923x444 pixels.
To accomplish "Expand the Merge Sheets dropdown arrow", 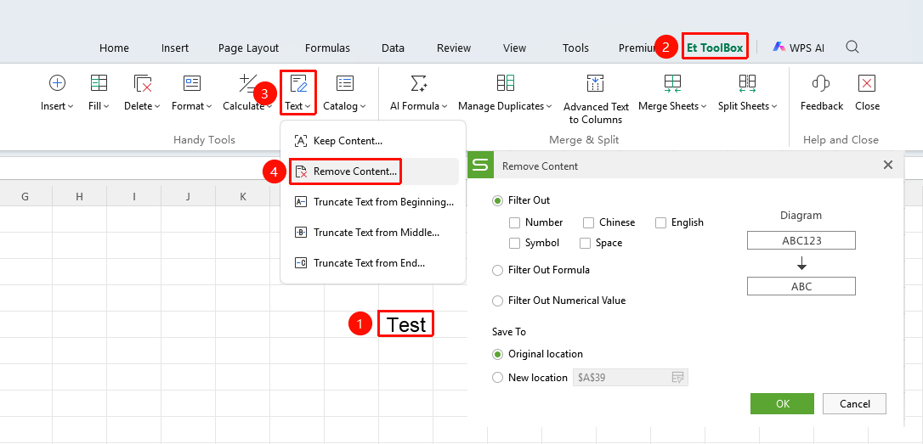I will [704, 106].
